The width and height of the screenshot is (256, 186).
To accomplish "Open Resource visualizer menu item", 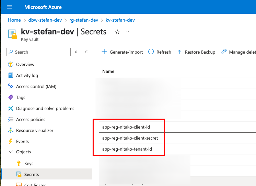I will pos(34,130).
